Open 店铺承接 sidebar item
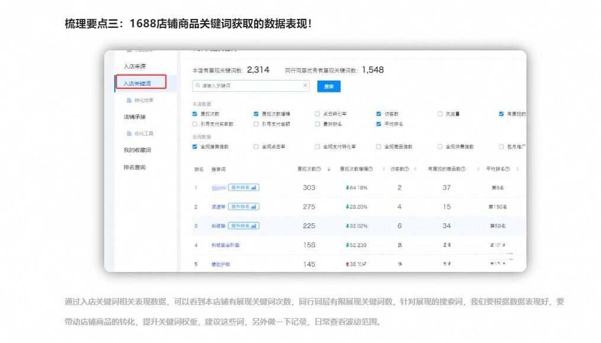Image resolution: width=601 pixels, height=343 pixels. [134, 117]
